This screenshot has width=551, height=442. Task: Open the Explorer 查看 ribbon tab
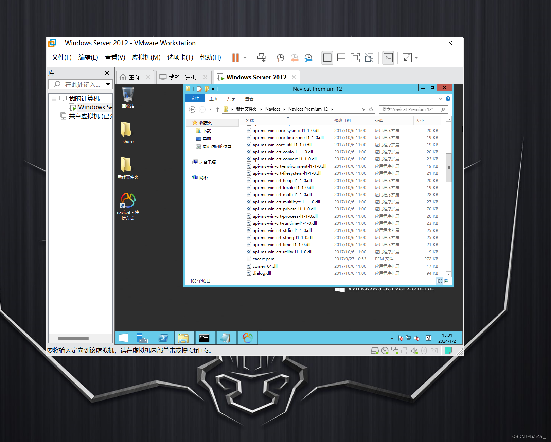(249, 99)
